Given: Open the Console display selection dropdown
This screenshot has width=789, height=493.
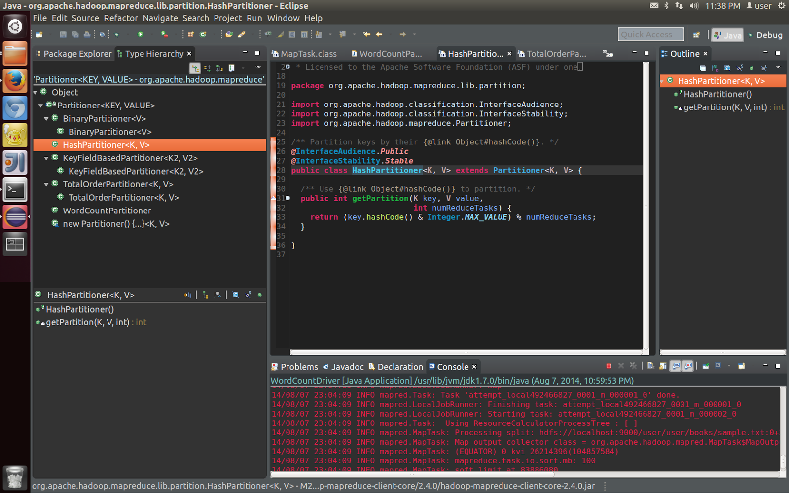Looking at the screenshot, I should [x=729, y=366].
